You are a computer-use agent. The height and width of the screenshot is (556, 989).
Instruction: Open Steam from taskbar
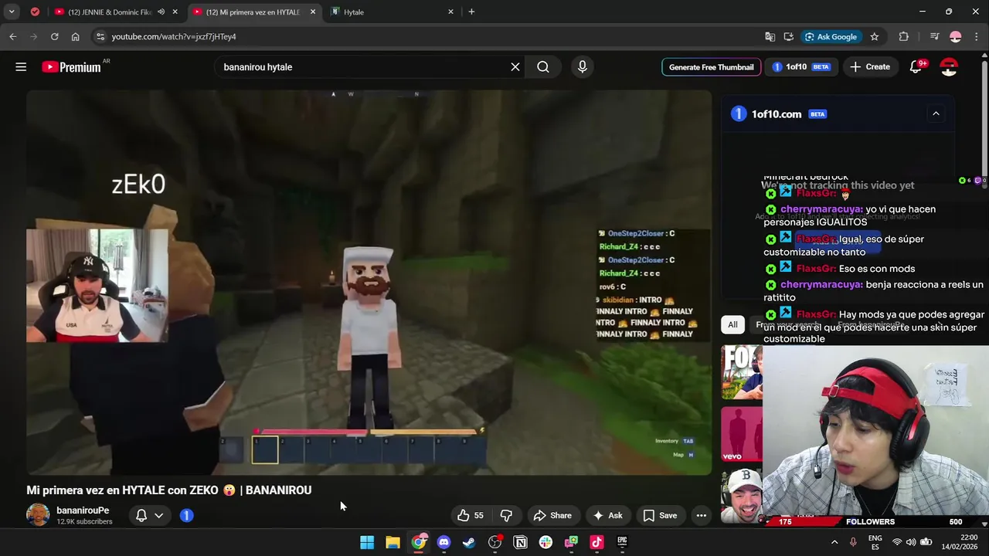(469, 542)
